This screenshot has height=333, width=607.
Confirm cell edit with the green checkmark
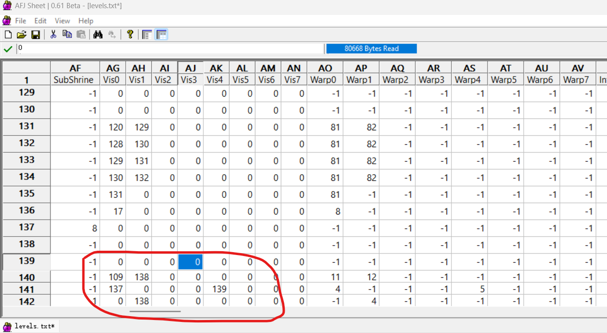[8, 49]
